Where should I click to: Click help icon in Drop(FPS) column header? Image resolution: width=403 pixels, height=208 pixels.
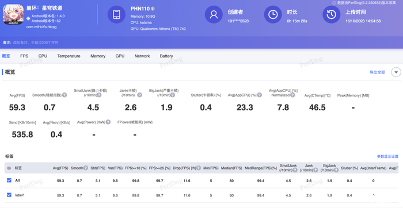click(199, 168)
